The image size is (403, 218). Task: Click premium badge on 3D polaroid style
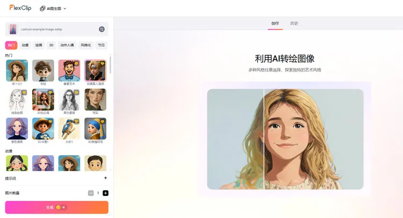point(50,93)
